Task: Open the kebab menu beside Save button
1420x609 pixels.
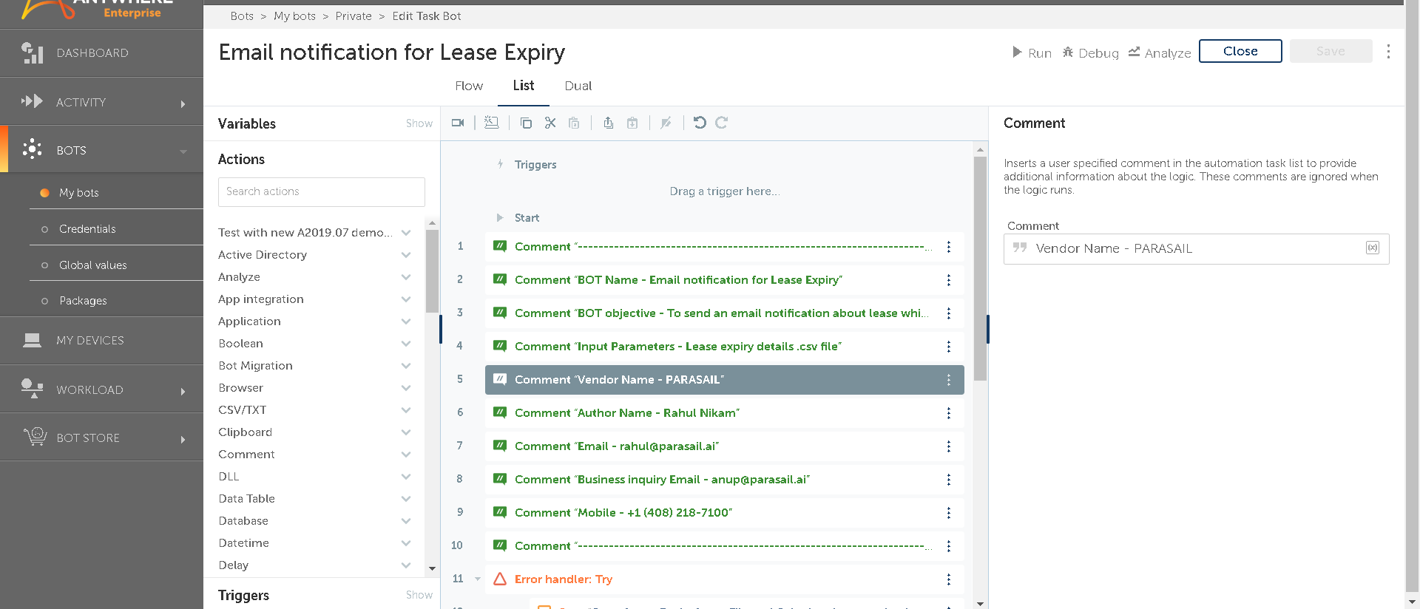Action: tap(1388, 52)
